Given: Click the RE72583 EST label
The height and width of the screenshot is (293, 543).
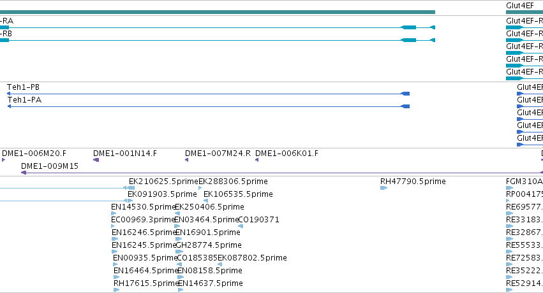Looking at the screenshot, I should click(x=524, y=258).
